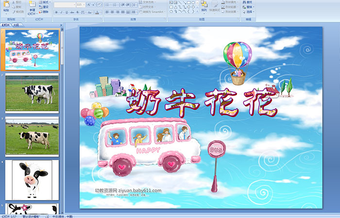Viewport: 340px width, 218px height.
Task: Click the Replace (替换) button
Action: pos(250,7)
